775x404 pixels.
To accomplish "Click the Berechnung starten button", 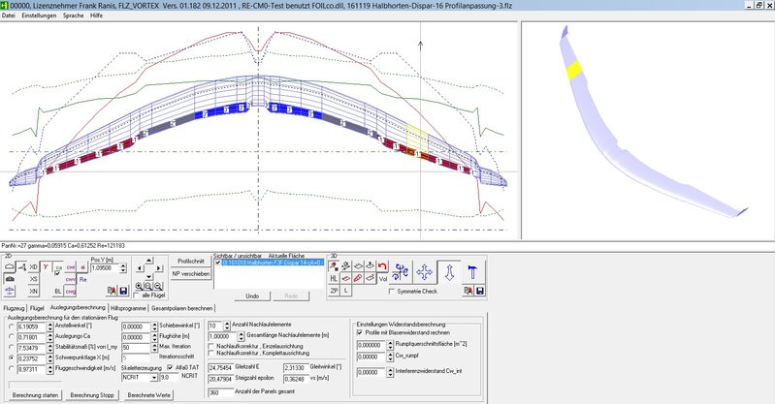I will [x=34, y=396].
